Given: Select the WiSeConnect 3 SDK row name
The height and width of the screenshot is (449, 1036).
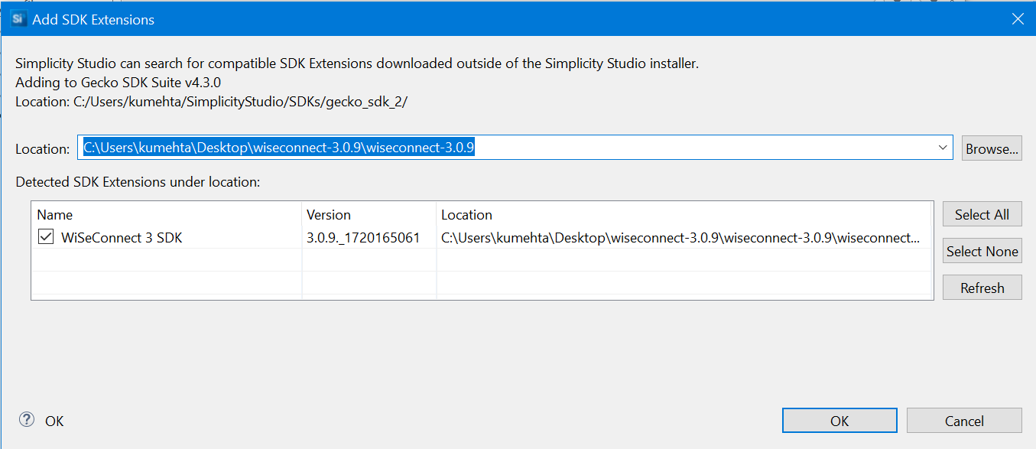Looking at the screenshot, I should tap(122, 238).
